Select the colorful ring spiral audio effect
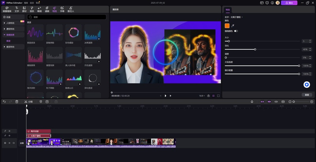The width and height of the screenshot is (316, 162). pyautogui.click(x=73, y=32)
